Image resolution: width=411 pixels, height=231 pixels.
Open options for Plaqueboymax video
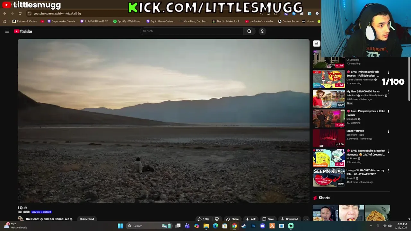[388, 112]
